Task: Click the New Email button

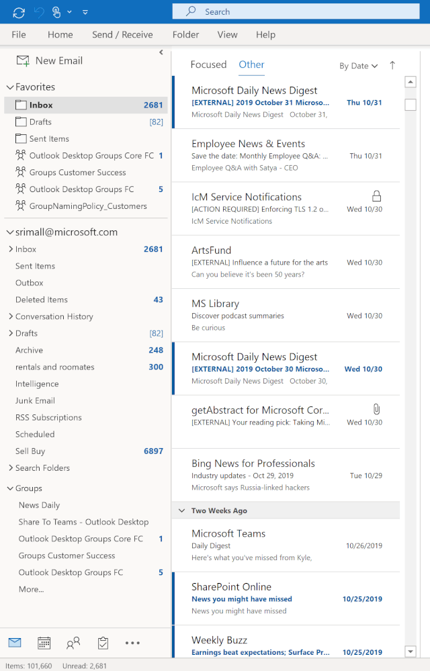Action: (x=50, y=60)
